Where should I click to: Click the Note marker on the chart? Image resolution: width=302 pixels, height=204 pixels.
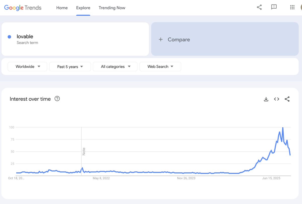(x=84, y=151)
